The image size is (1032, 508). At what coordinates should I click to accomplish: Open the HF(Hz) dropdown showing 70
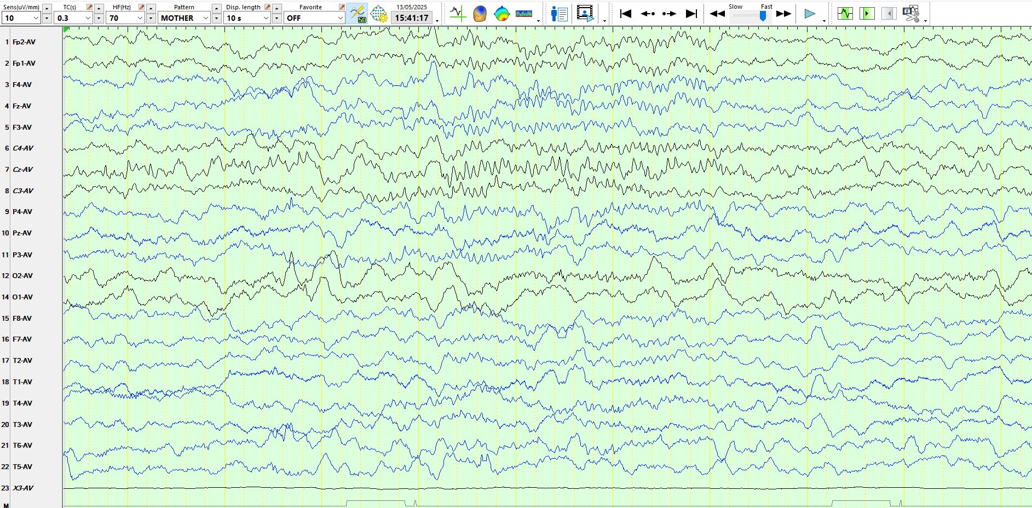pos(126,18)
